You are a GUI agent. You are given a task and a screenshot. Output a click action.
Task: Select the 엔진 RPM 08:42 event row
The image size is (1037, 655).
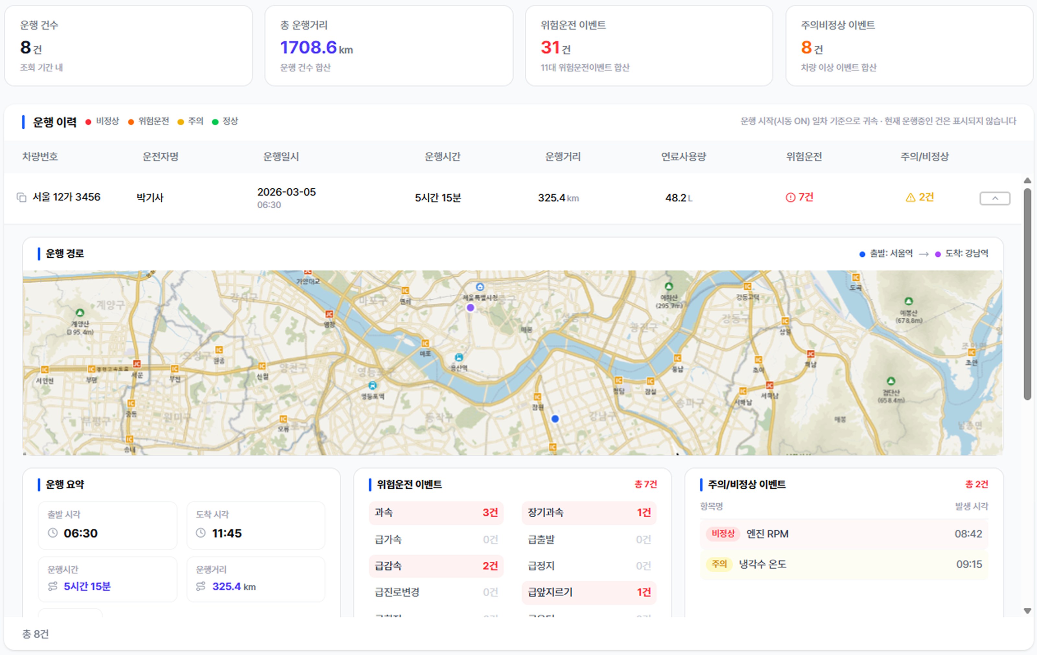[844, 534]
